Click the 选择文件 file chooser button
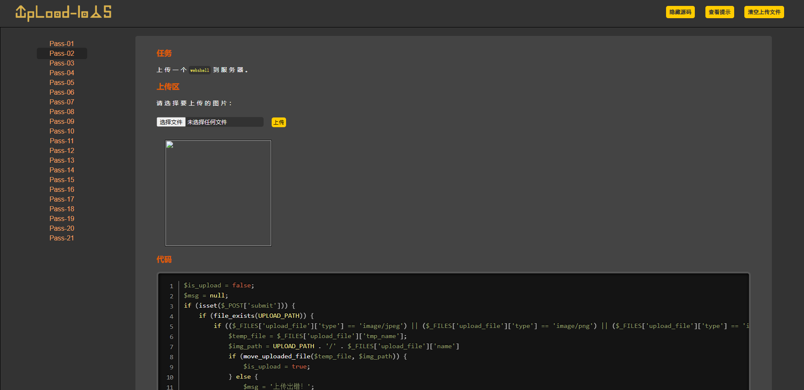 pos(171,122)
